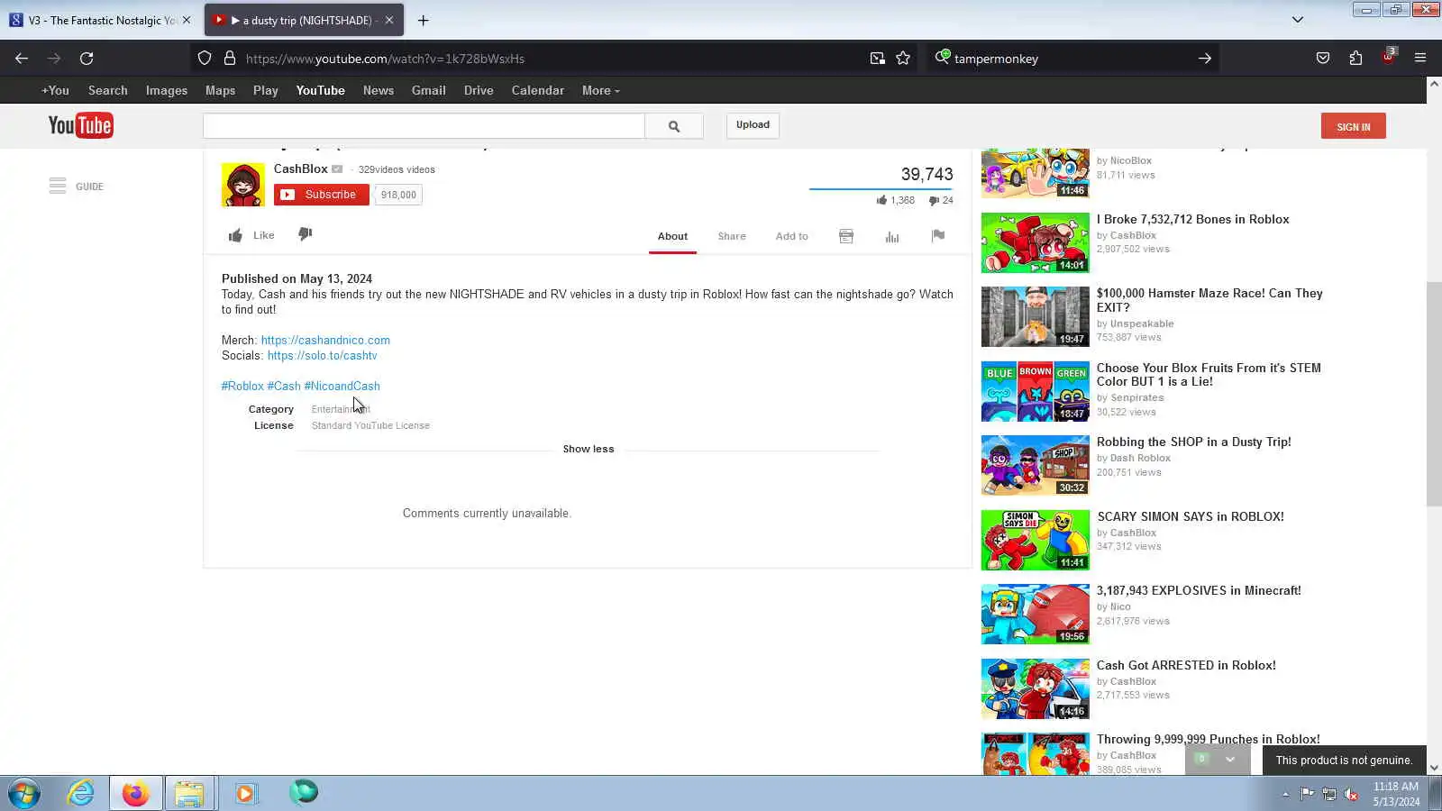
Task: Open the browser Extensions panel
Action: pos(1355,59)
